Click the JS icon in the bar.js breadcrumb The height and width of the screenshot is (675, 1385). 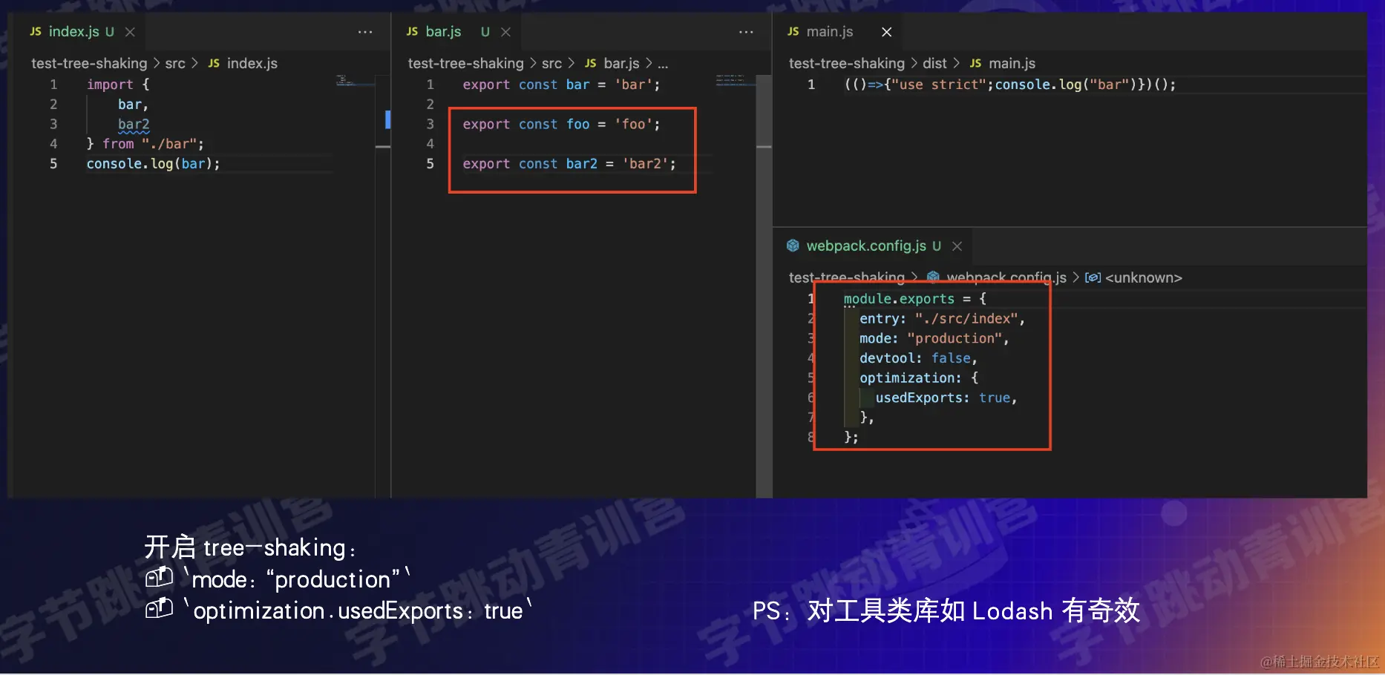pyautogui.click(x=590, y=63)
